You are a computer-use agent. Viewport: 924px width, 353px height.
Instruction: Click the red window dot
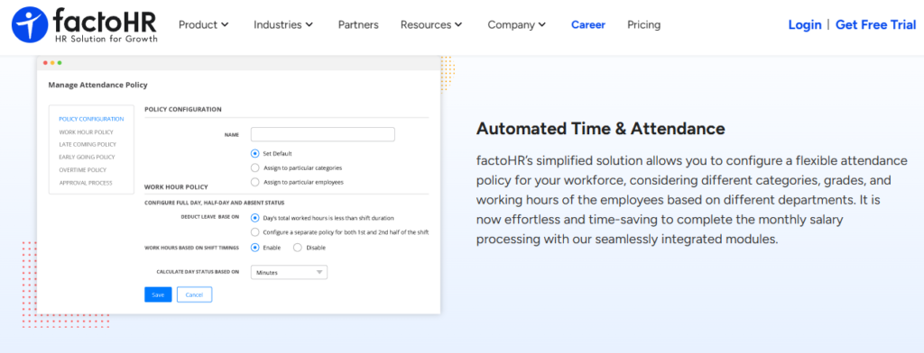(45, 63)
